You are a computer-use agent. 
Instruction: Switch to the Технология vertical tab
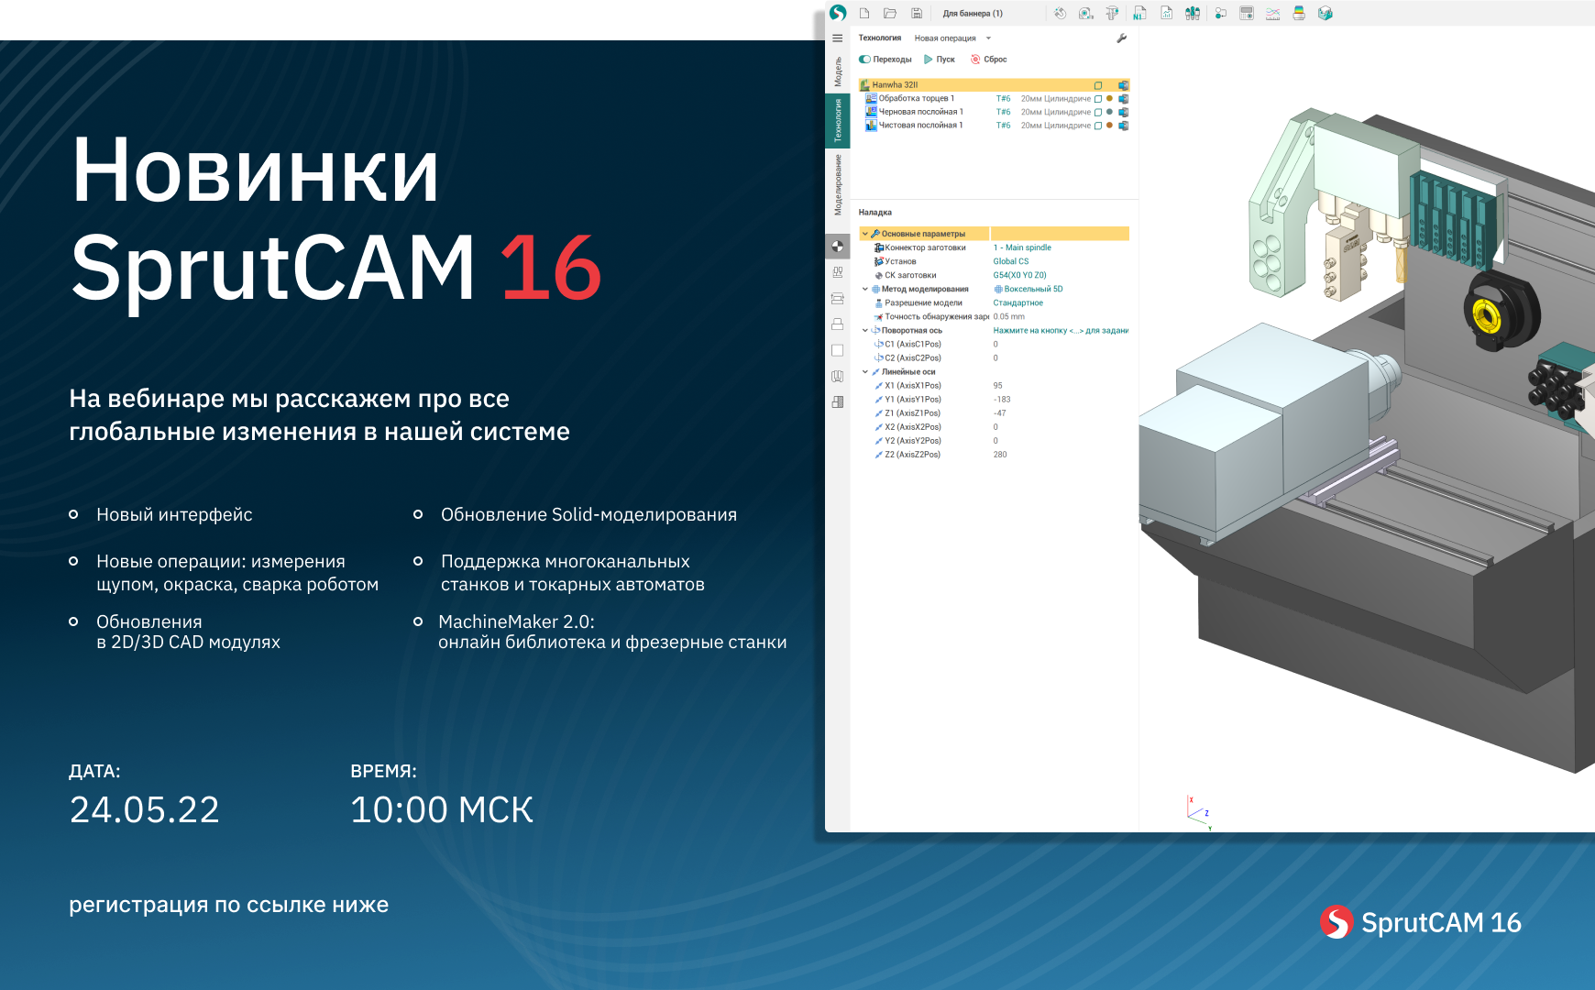click(838, 120)
